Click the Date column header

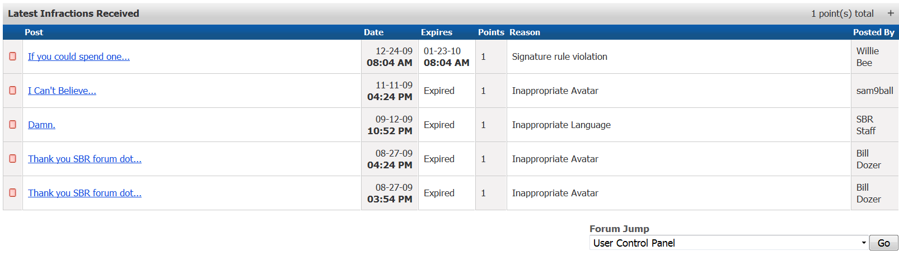pyautogui.click(x=373, y=32)
